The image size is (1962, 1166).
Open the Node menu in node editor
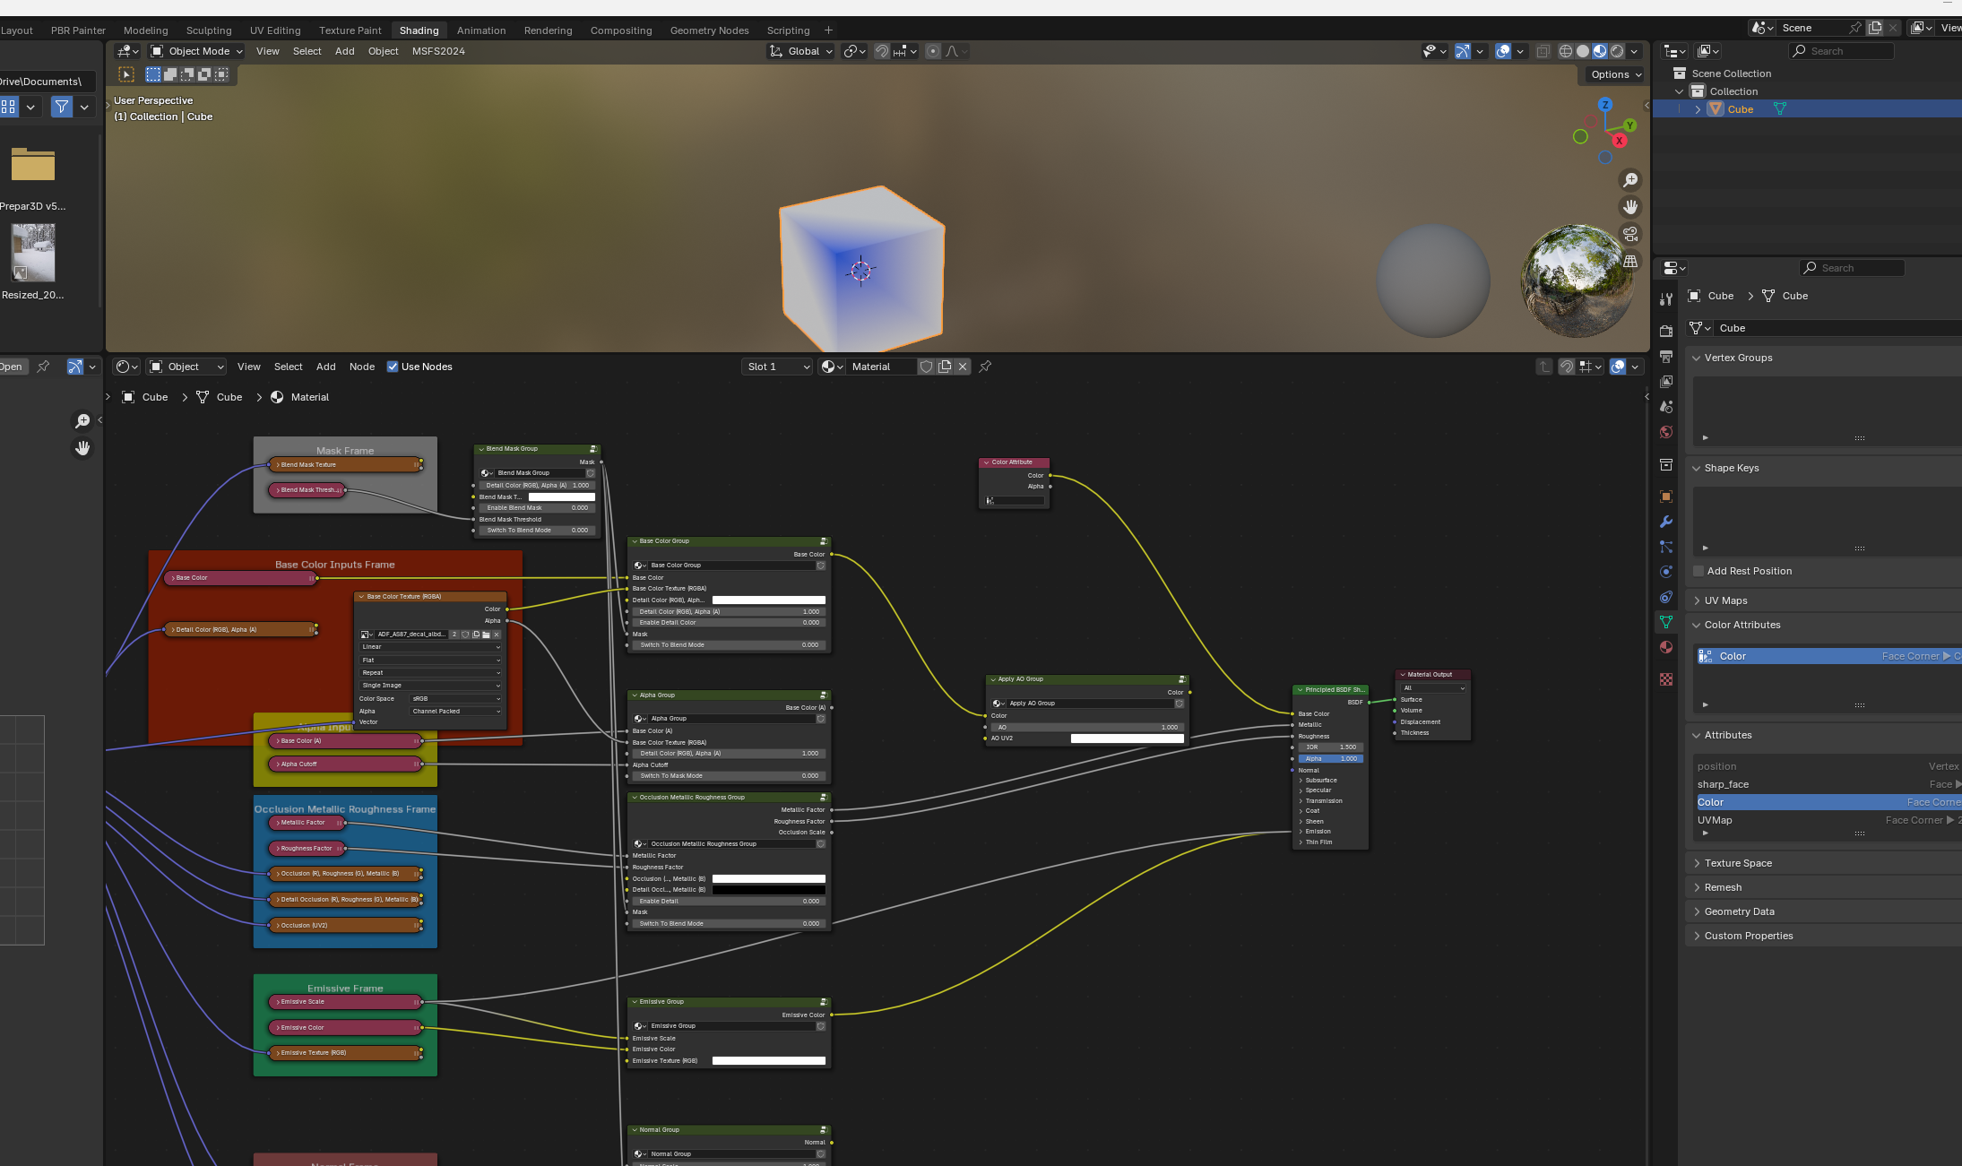tap(362, 367)
